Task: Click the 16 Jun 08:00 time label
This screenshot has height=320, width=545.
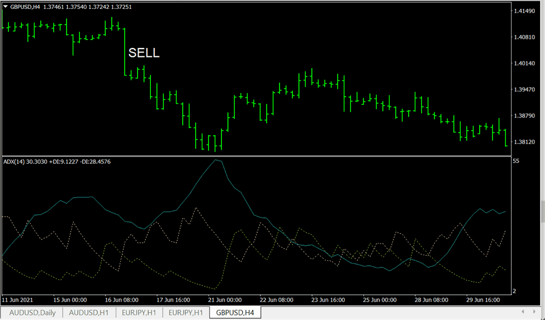Action: coord(122,300)
